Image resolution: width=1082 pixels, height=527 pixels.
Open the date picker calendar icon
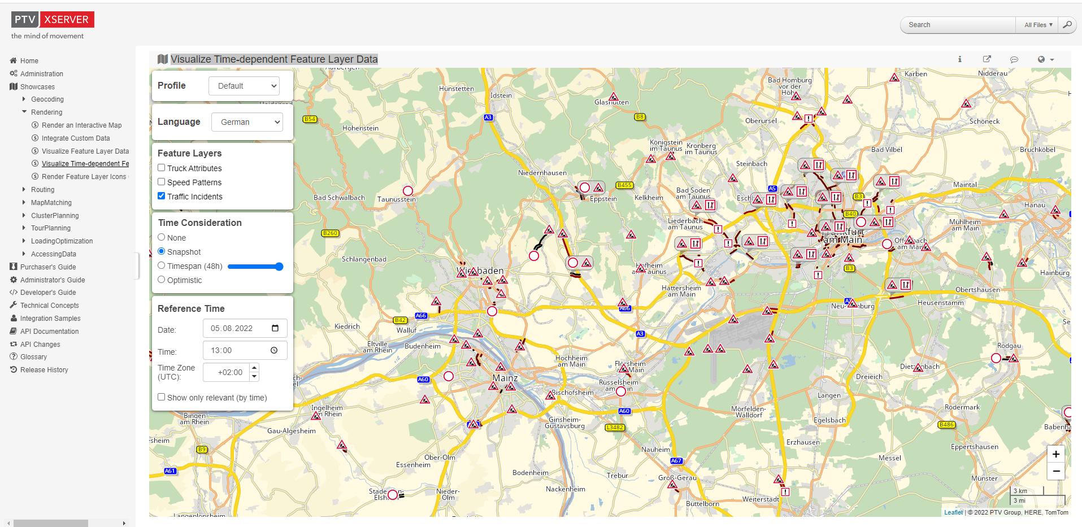coord(275,328)
